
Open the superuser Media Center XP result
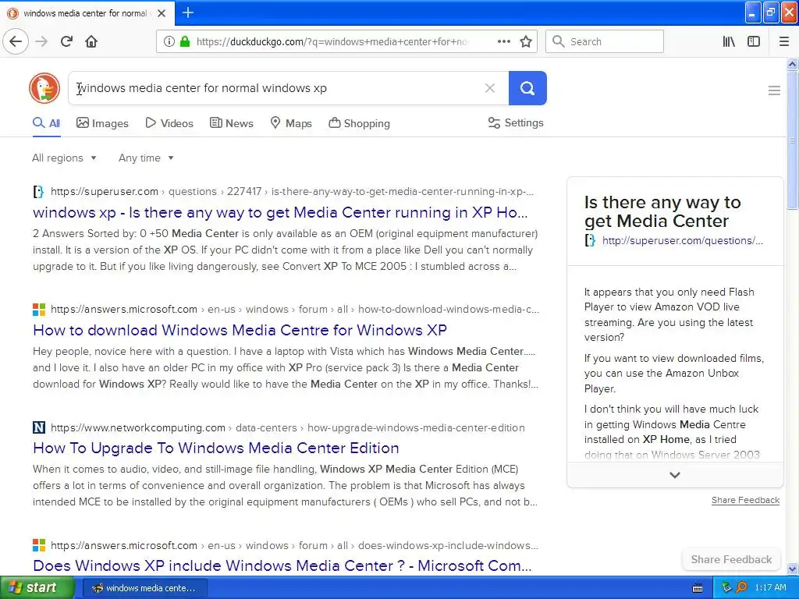(280, 212)
